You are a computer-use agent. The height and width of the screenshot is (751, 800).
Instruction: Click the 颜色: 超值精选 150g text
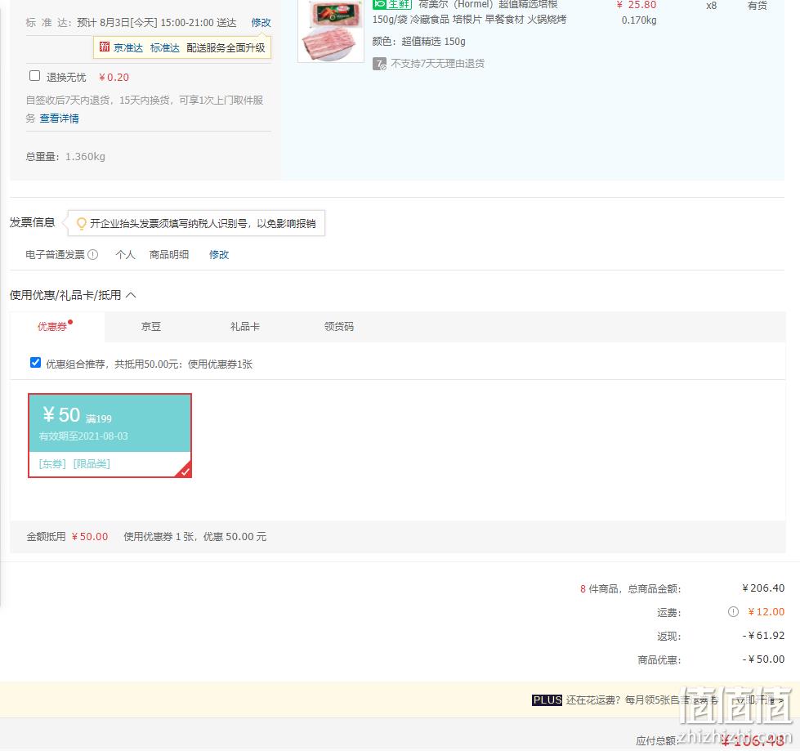[419, 42]
